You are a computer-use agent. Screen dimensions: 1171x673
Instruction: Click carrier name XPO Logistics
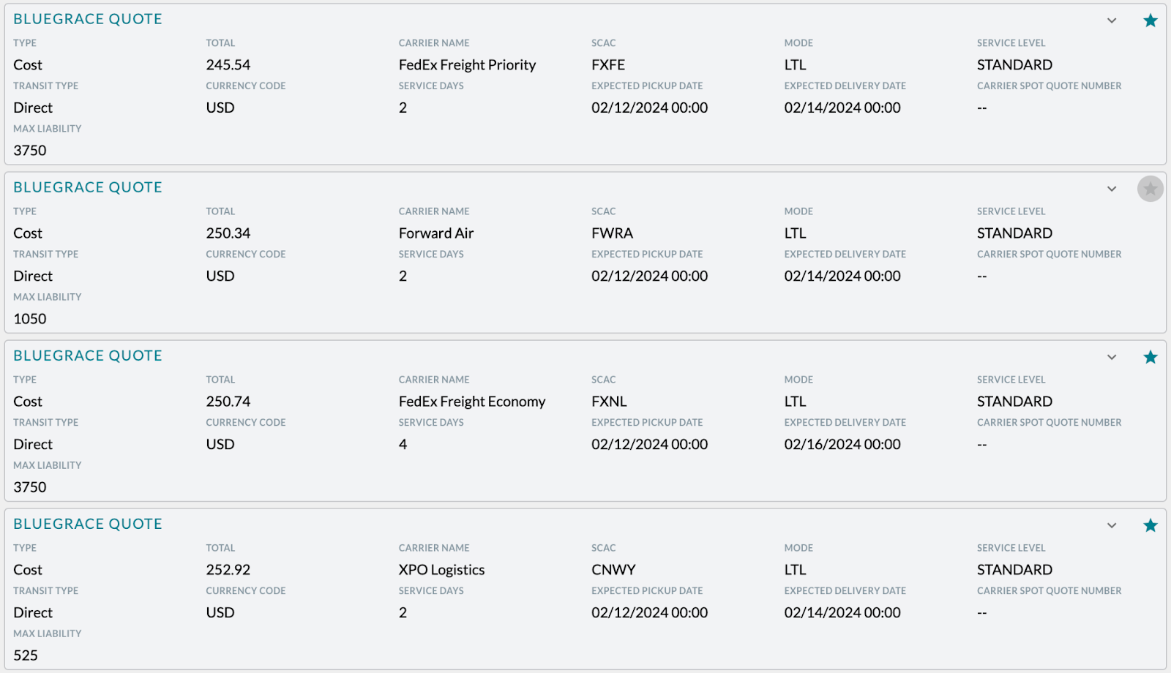tap(441, 570)
